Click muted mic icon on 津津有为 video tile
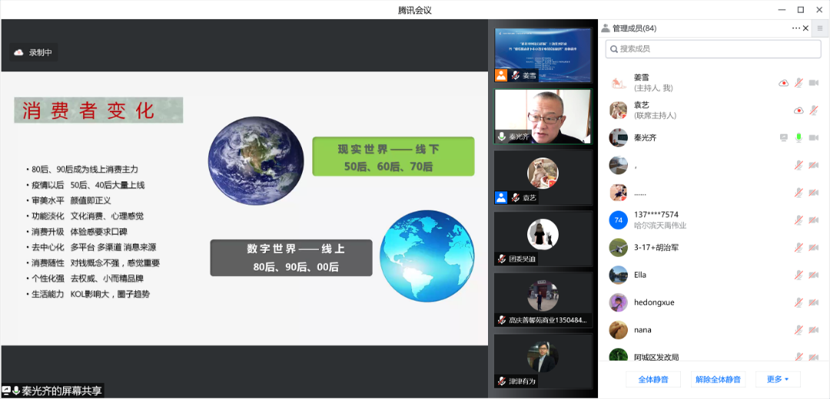 tap(501, 381)
